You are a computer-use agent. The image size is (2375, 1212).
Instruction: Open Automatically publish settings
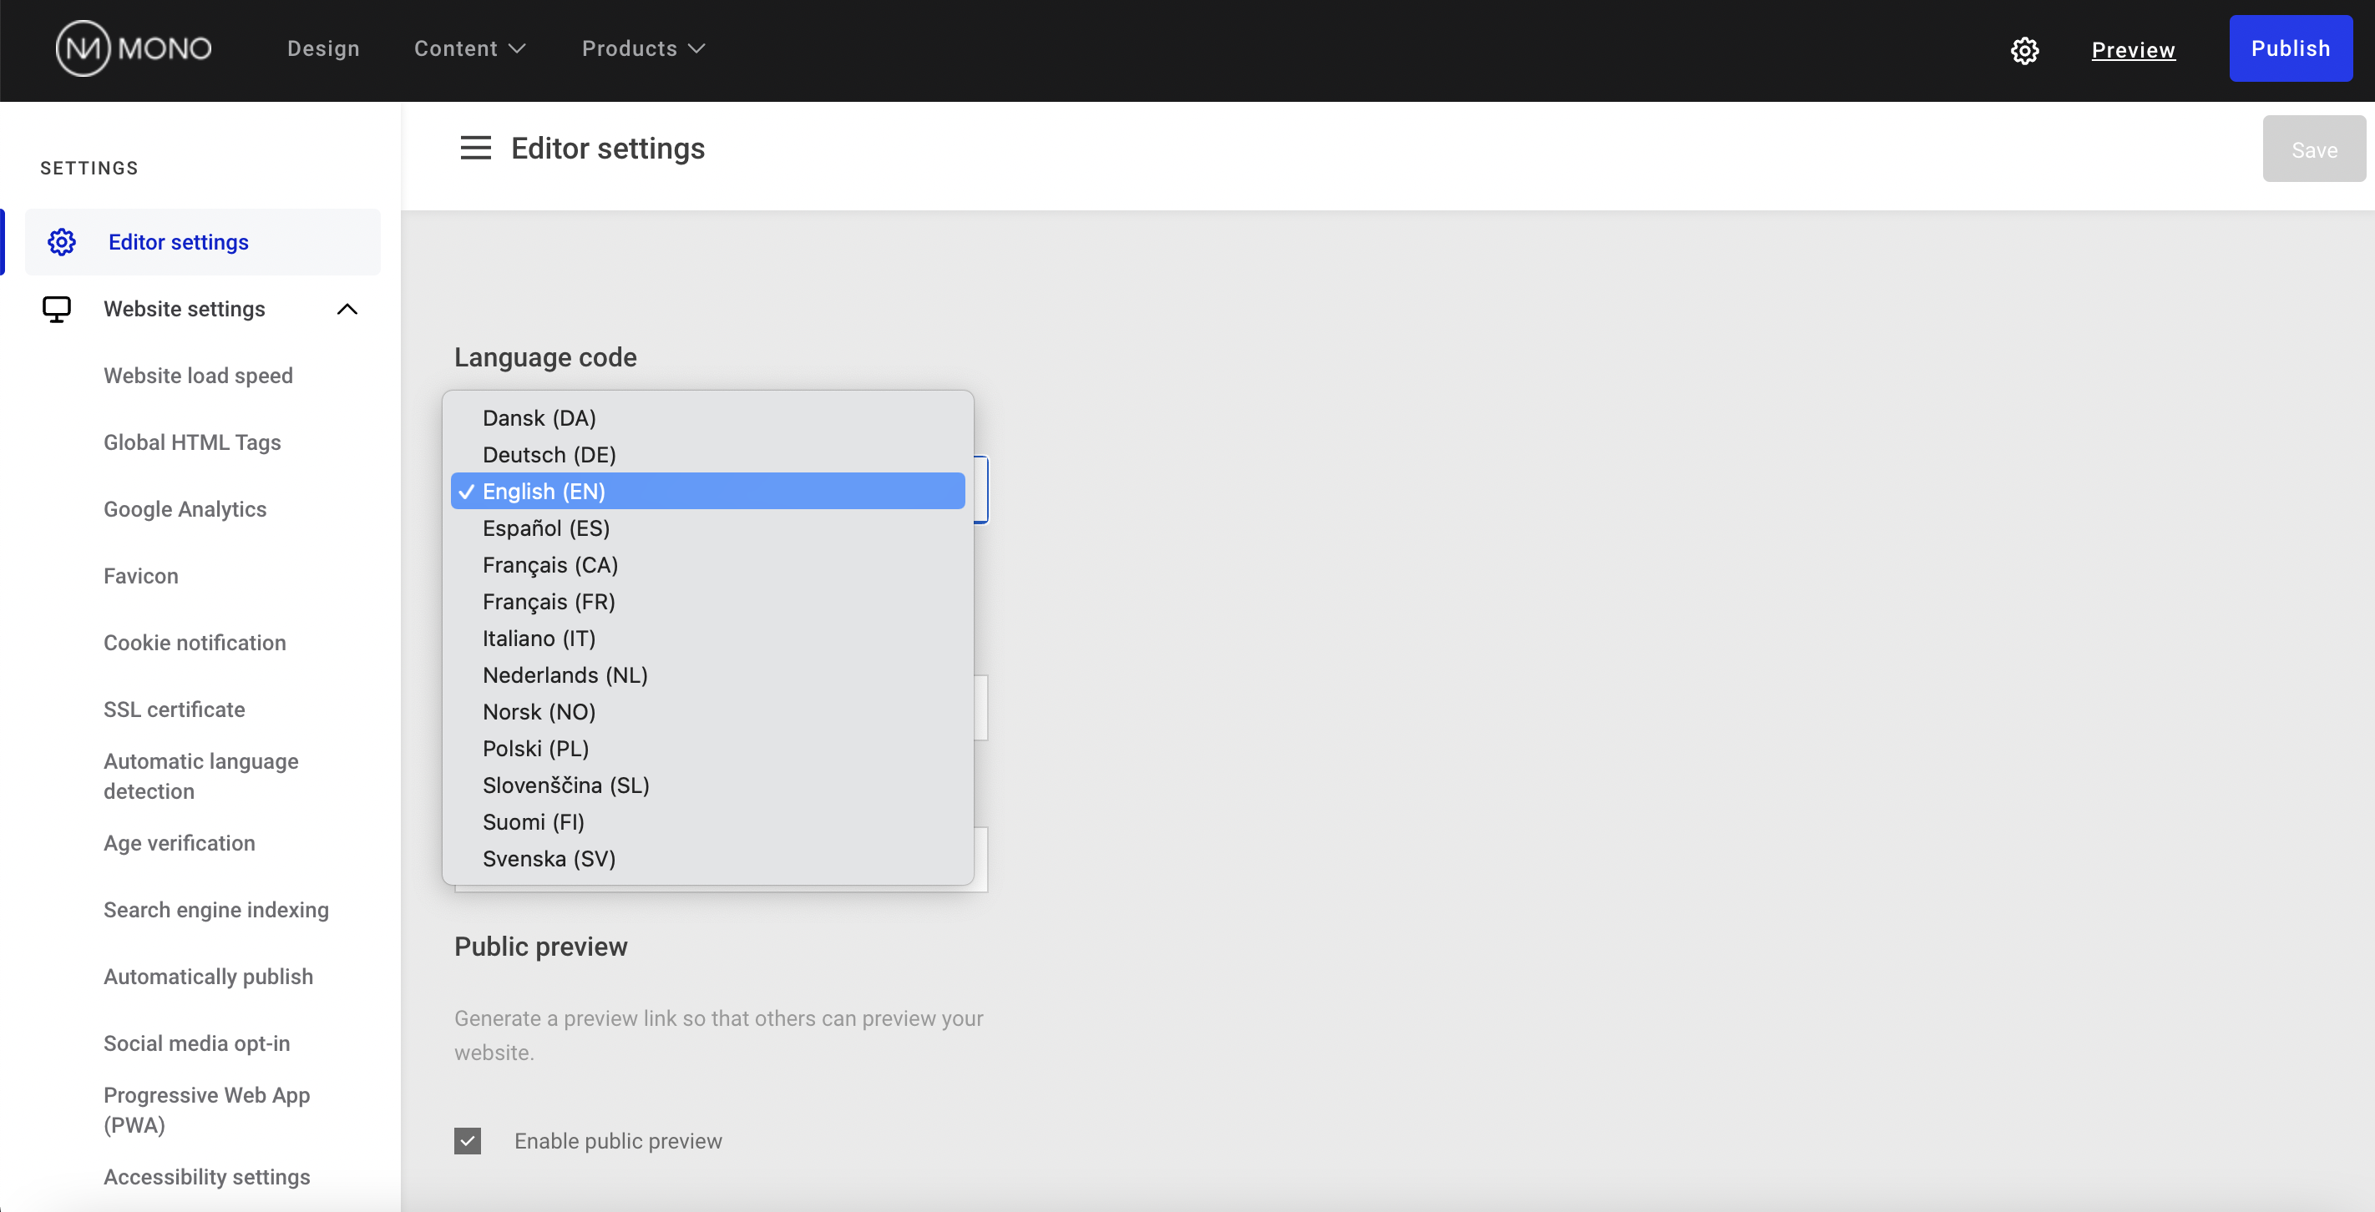[209, 976]
